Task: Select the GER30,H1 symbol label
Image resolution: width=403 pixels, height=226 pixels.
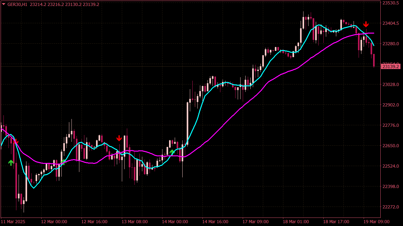Action: 18,4
